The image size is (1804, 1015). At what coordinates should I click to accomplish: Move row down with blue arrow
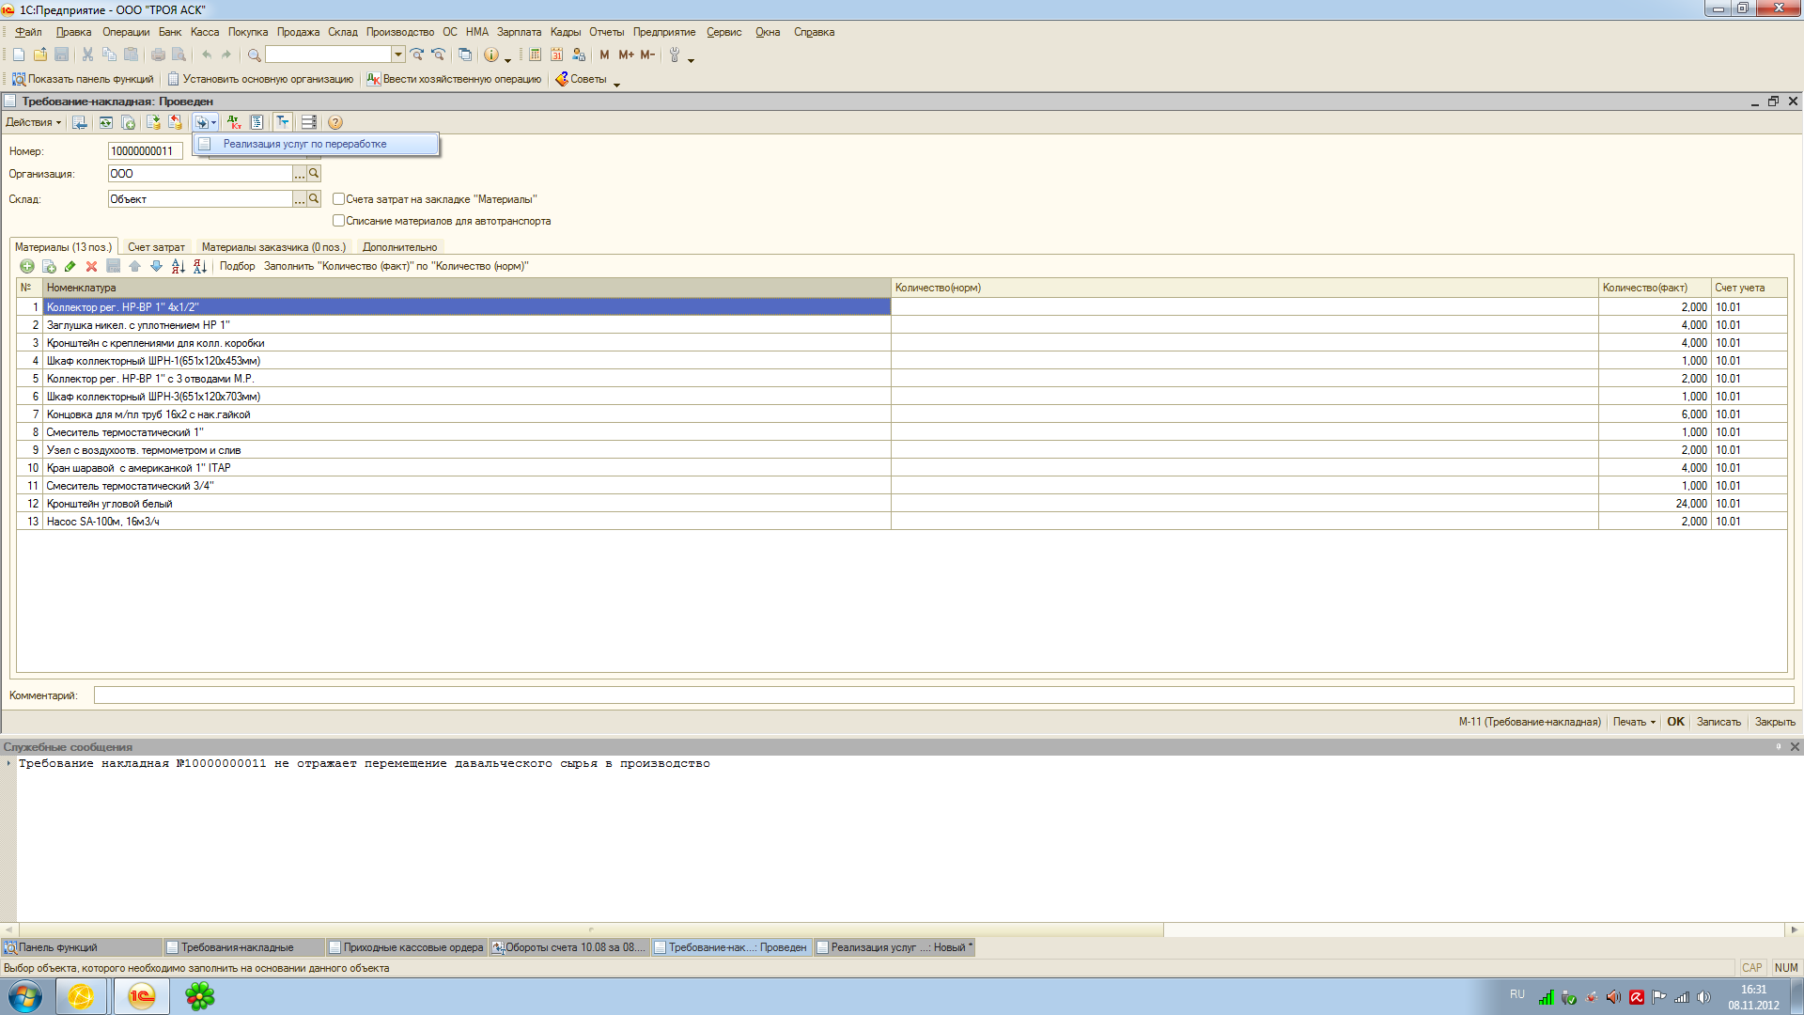tap(156, 267)
